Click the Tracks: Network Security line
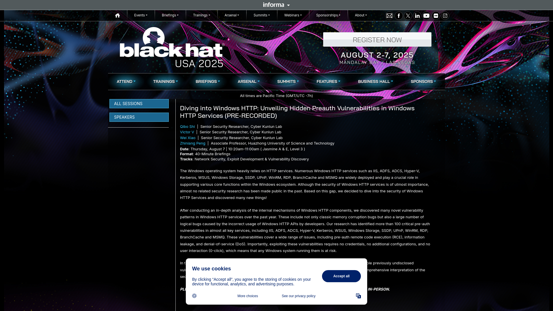The width and height of the screenshot is (553, 311). click(245, 159)
